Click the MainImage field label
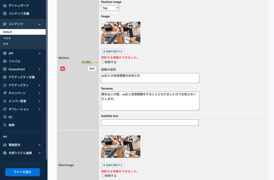The width and height of the screenshot is (274, 180). [66, 165]
